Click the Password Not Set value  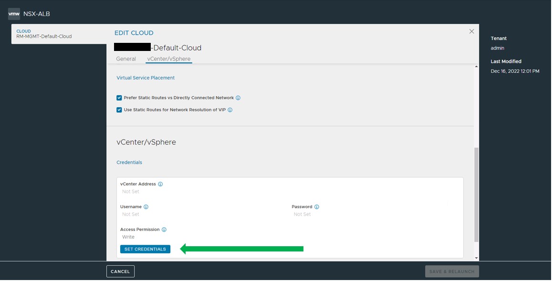[302, 214]
